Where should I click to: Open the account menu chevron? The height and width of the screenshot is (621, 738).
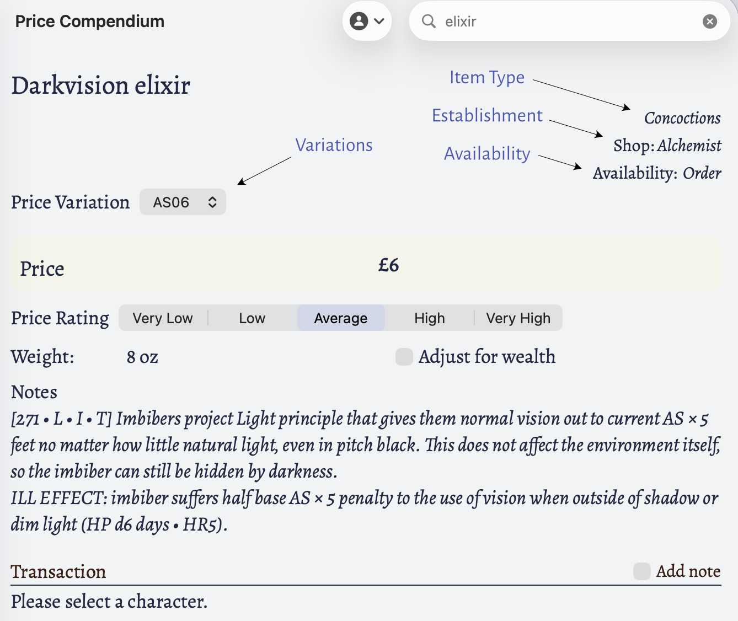[x=379, y=22]
